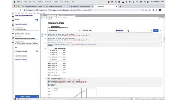Screen dimensions: 177x100
Task: Open the Chrome profile avatar
Action: (160, 10)
